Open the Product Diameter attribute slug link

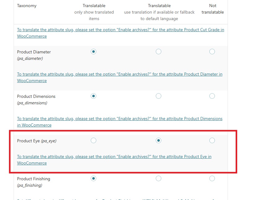120,74
